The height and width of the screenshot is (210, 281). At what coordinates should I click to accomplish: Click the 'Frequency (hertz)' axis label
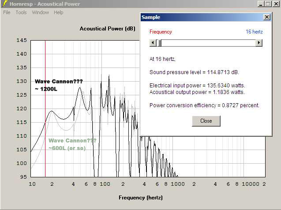141,198
